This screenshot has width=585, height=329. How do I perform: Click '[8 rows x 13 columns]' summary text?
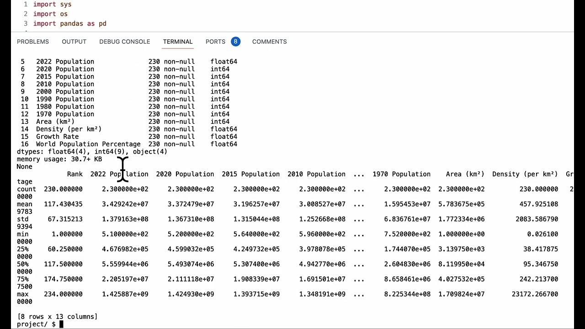[x=57, y=317]
